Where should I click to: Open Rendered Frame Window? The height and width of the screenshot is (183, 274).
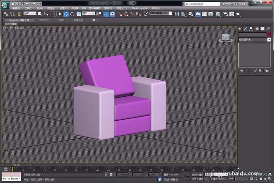click(x=232, y=14)
